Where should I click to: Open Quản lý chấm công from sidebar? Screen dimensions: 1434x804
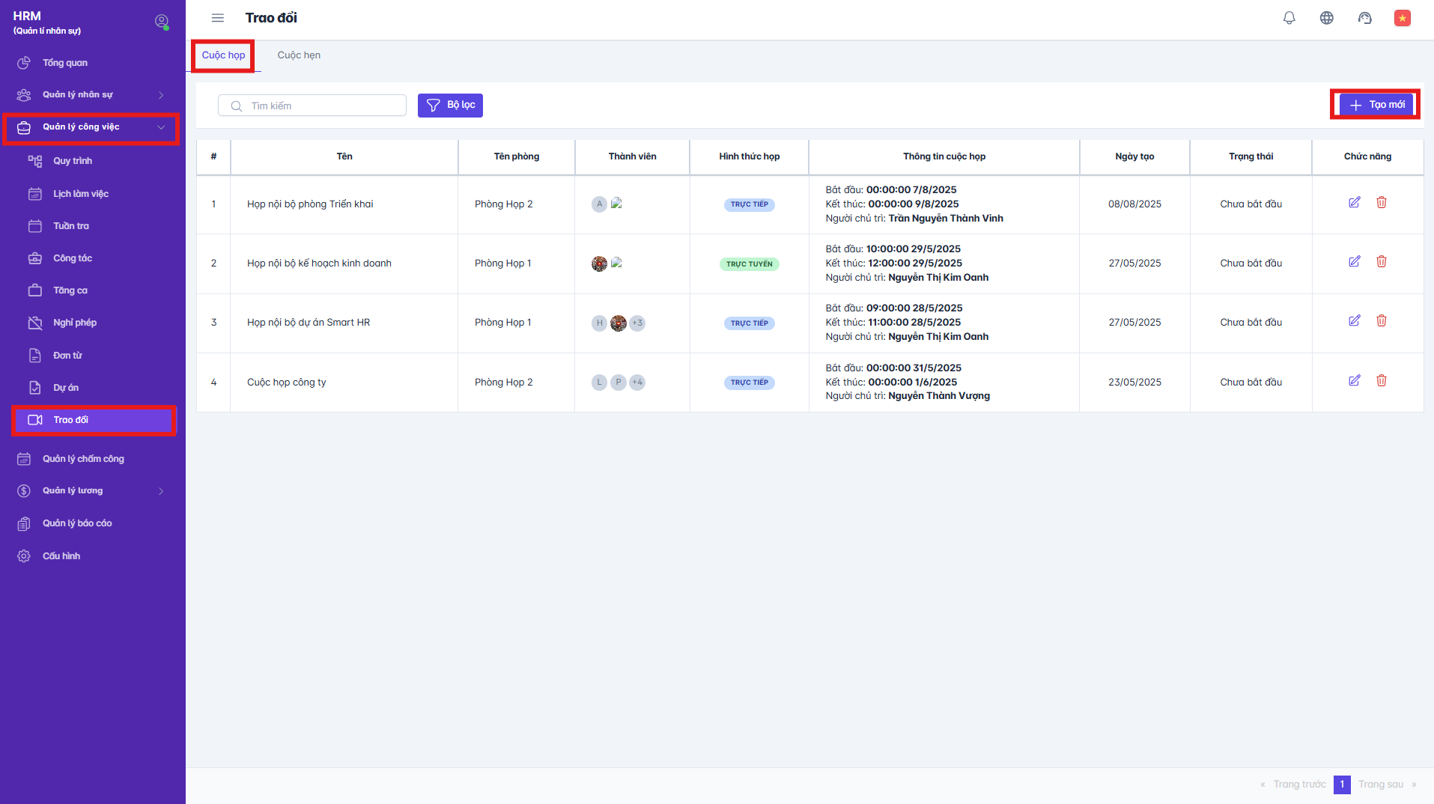point(83,458)
